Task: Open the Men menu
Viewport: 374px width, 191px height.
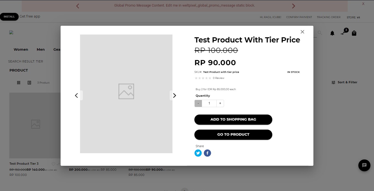Action: (41, 49)
